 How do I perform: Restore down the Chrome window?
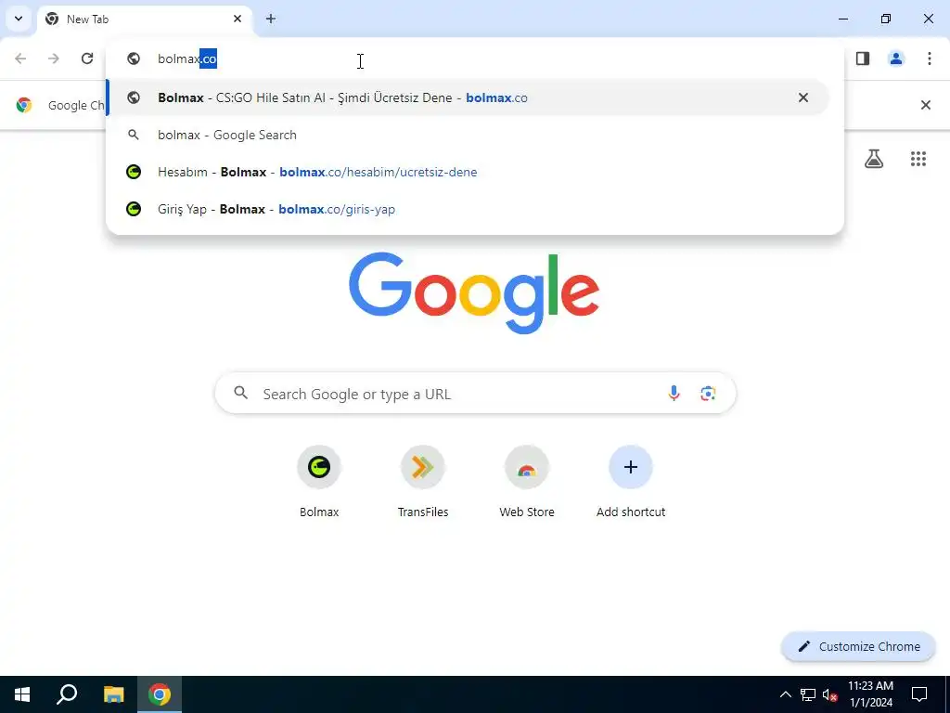point(886,19)
